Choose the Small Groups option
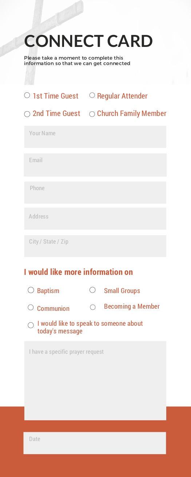Image resolution: width=191 pixels, height=477 pixels. (92, 290)
